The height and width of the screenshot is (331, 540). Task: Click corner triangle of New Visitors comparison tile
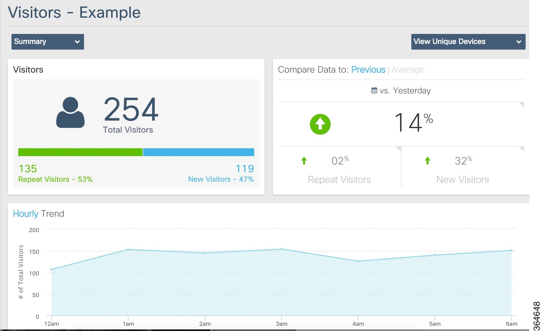[522, 149]
